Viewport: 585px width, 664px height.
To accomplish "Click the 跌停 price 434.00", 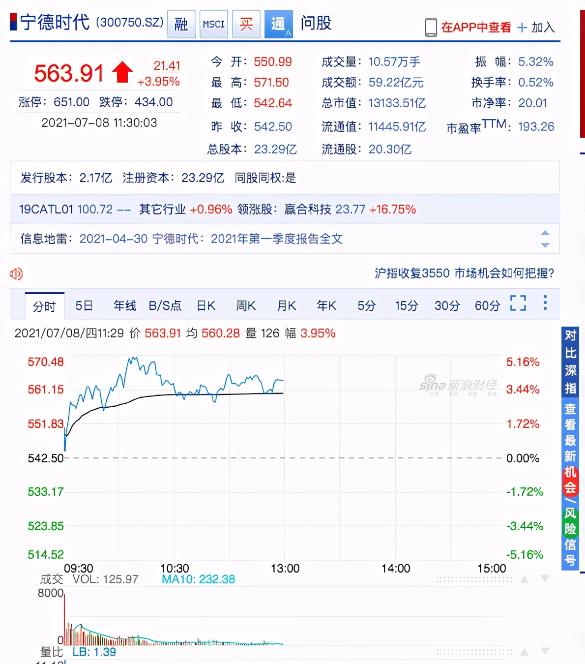I will point(153,102).
